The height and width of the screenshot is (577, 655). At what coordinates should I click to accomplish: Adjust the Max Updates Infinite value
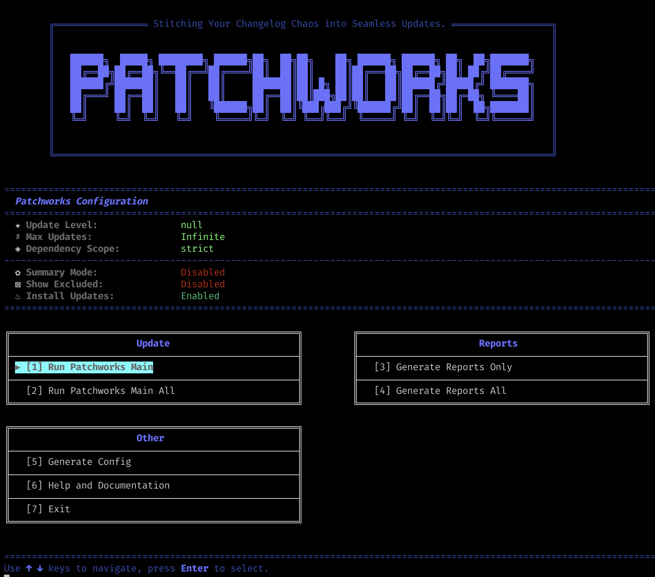click(x=203, y=237)
